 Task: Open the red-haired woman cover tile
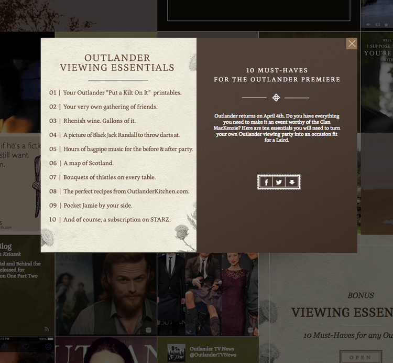pyautogui.click(x=106, y=350)
